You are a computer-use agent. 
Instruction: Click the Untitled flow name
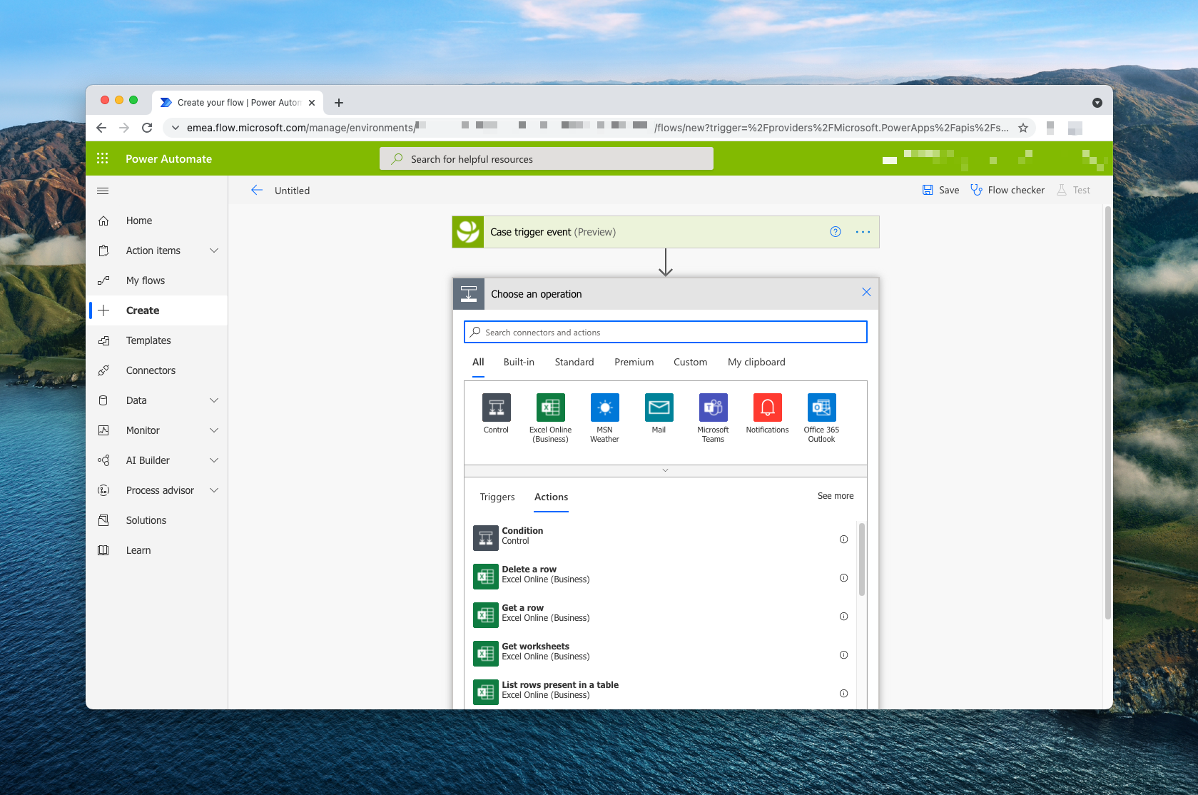(x=292, y=191)
